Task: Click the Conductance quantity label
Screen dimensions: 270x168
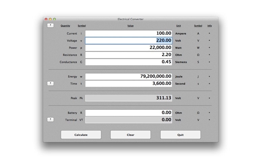Action: [x=69, y=62]
